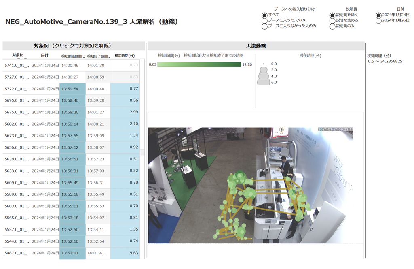The width and height of the screenshot is (414, 269).
Task: Click the table's vertical scrollbar handle
Action: pyautogui.click(x=142, y=152)
